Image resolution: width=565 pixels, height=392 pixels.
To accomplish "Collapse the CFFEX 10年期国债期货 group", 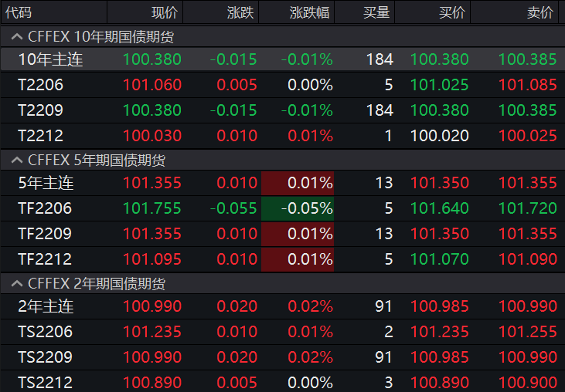I will [15, 37].
